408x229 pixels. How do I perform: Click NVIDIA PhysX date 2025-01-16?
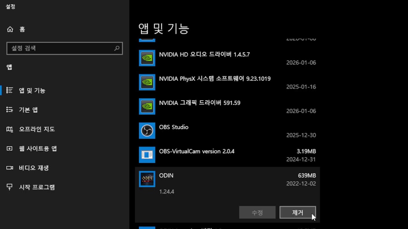tap(301, 87)
